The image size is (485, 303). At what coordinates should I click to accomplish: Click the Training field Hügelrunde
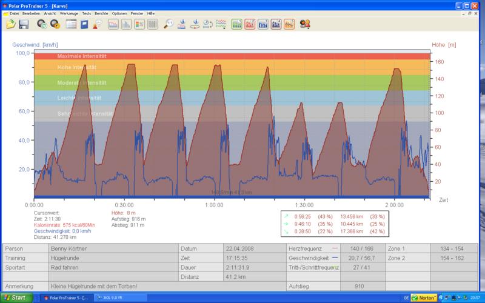pos(113,258)
